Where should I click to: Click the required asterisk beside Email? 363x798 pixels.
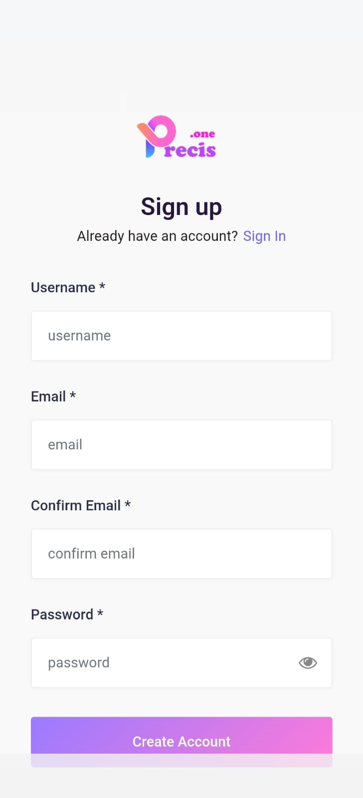click(73, 395)
